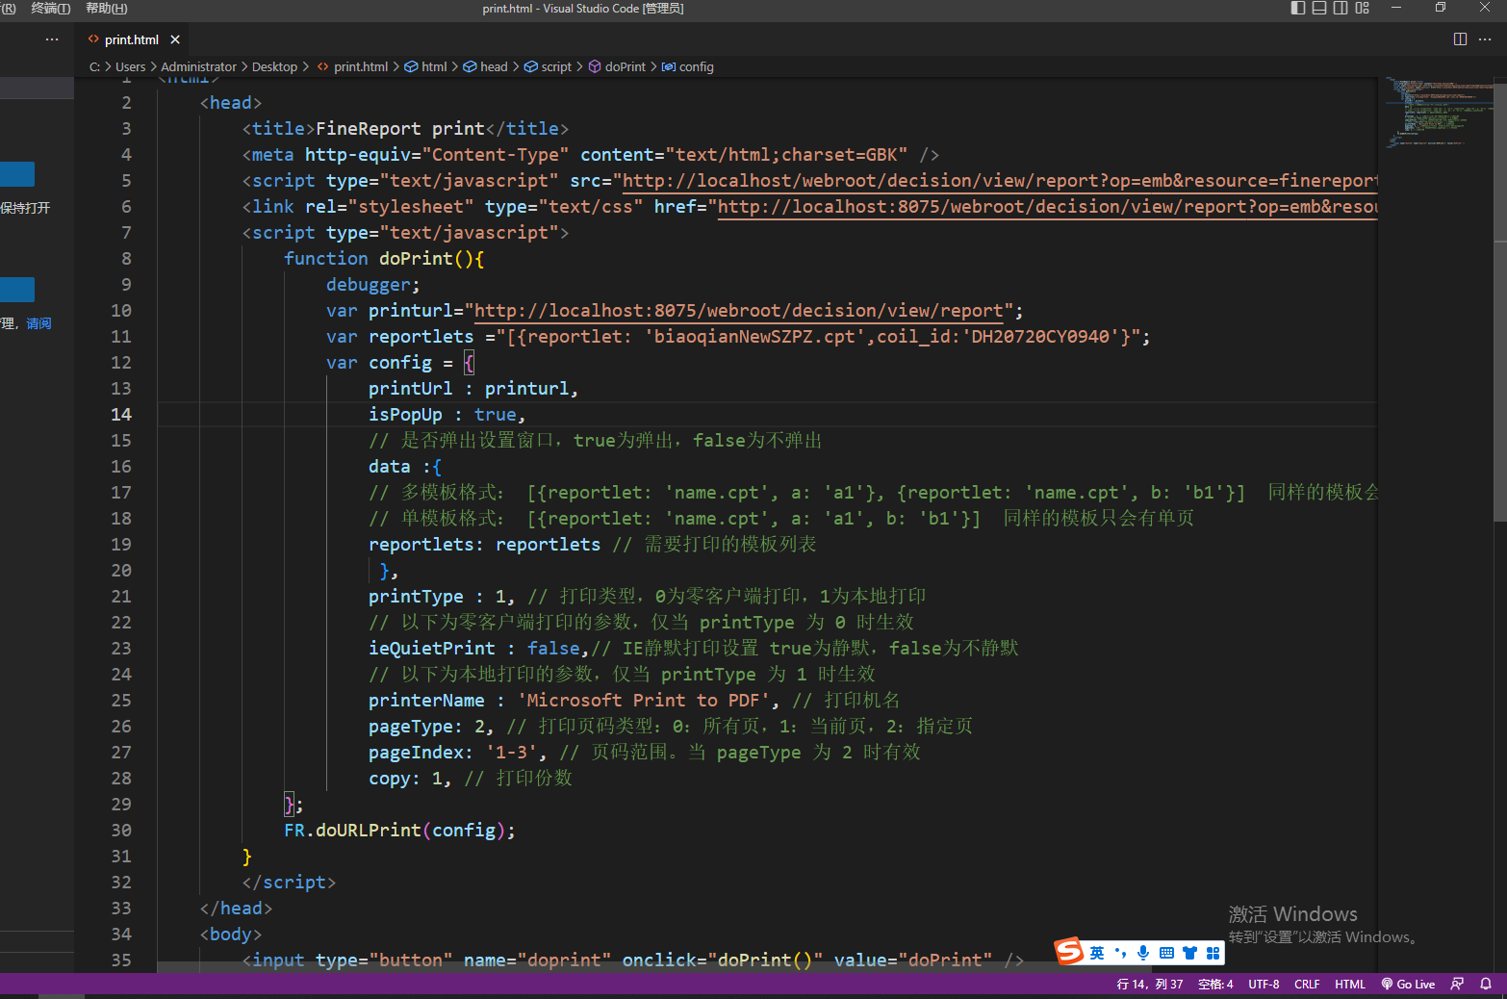Change the HTML language mode
This screenshot has height=999, width=1507.
[1350, 984]
